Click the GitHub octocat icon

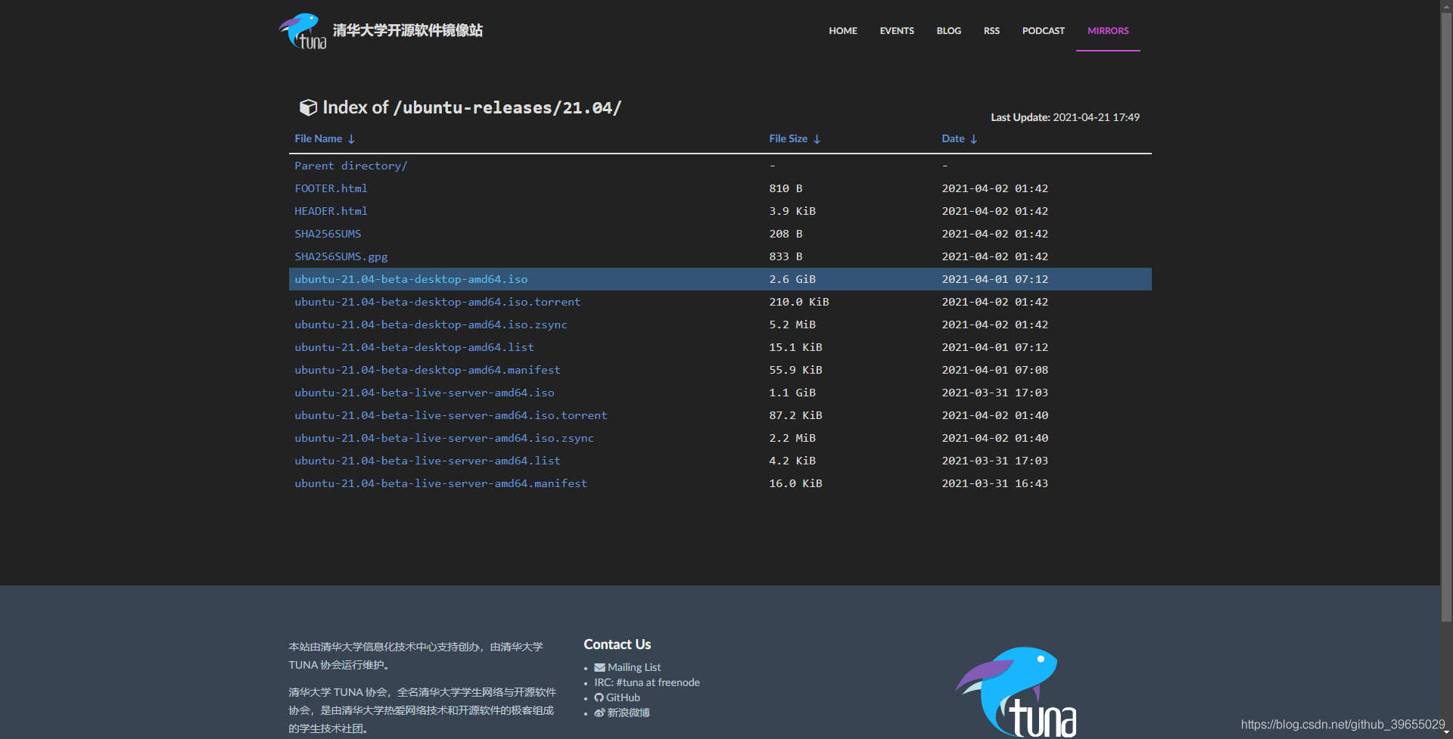point(599,697)
